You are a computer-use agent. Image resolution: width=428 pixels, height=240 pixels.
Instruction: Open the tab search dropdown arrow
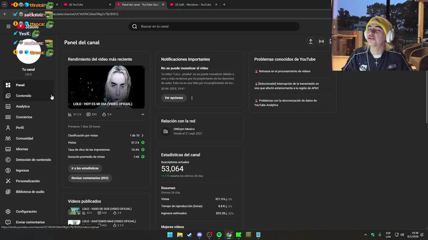pos(4,5)
